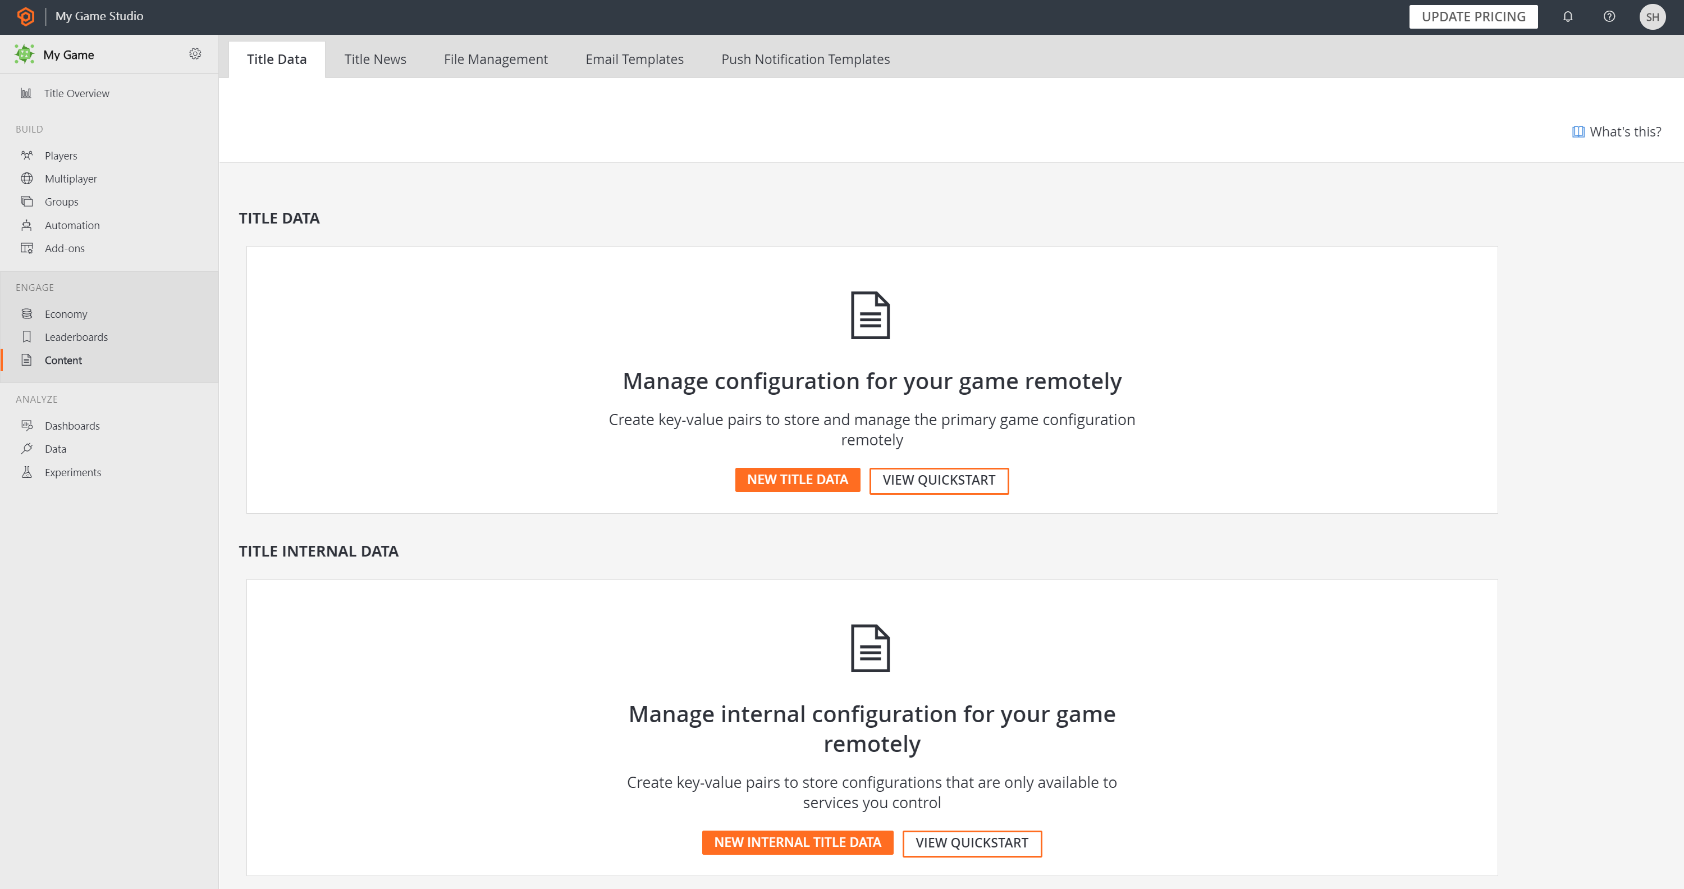The image size is (1684, 889).
Task: Open the Push Notification Templates tab
Action: 806,59
